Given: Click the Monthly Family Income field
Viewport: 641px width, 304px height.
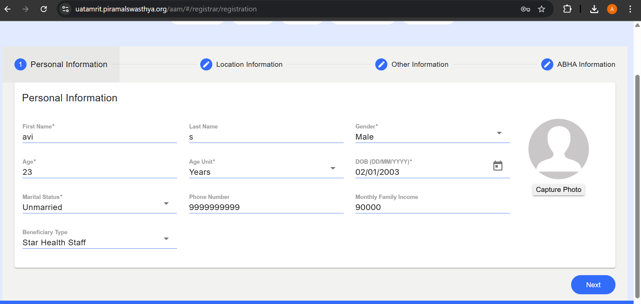Looking at the screenshot, I should [432, 207].
